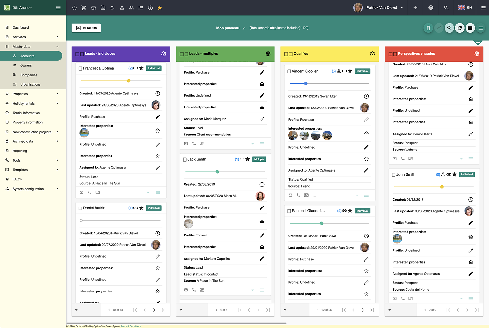Adjust the slider on Daniel Batkin's card
The image size is (489, 328).
click(81, 220)
